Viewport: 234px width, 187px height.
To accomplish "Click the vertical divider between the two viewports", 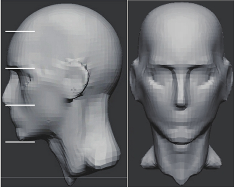I will [128, 93].
